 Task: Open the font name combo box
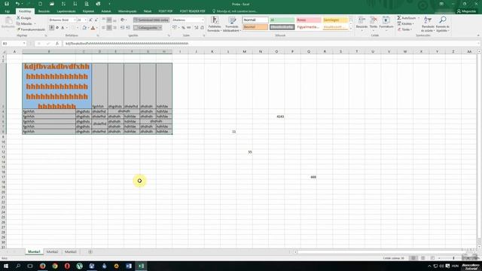pos(63,20)
